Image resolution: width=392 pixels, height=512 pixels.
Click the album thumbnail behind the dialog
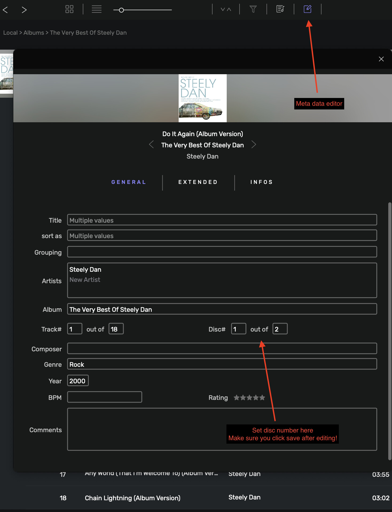6,74
